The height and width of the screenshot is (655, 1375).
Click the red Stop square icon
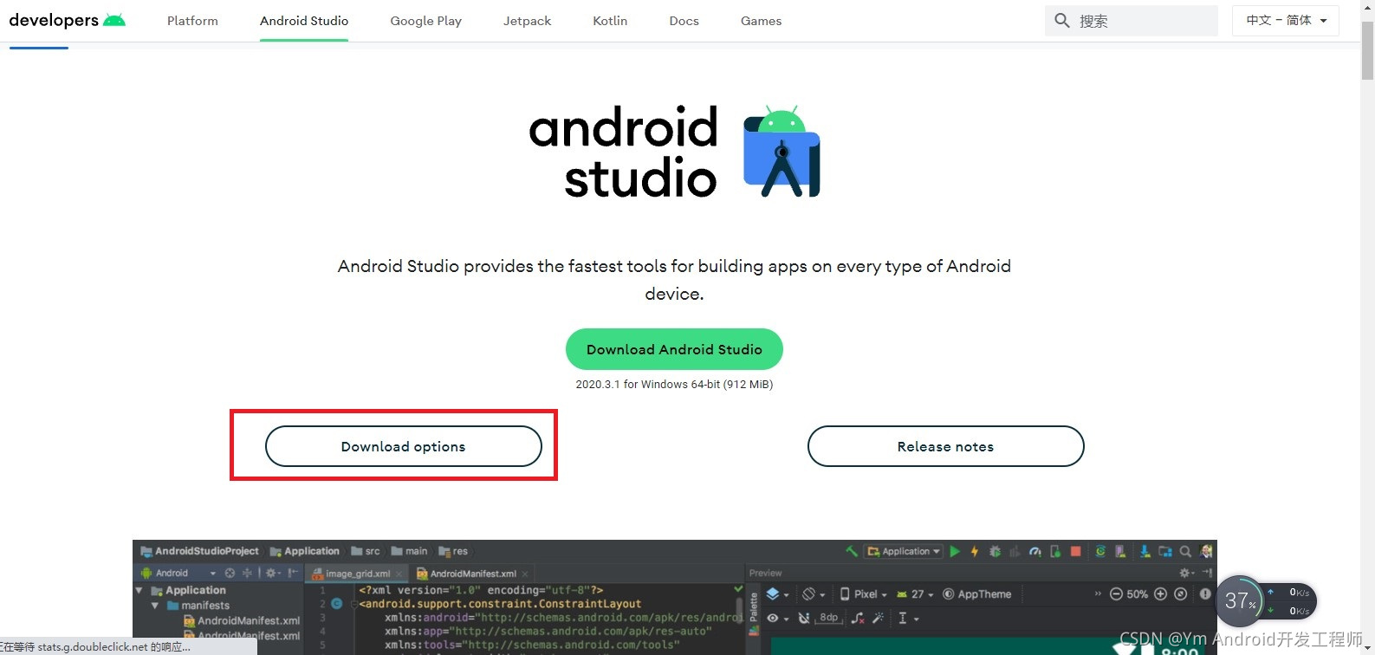pyautogui.click(x=1075, y=551)
